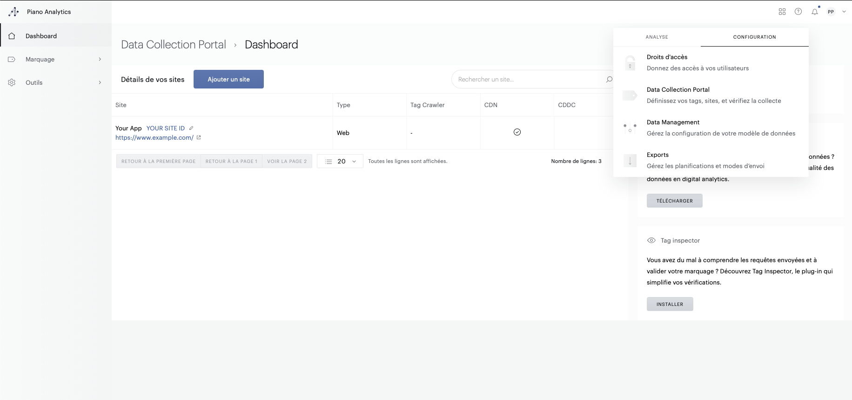Expand the user account chevron
This screenshot has height=400, width=852.
point(844,12)
